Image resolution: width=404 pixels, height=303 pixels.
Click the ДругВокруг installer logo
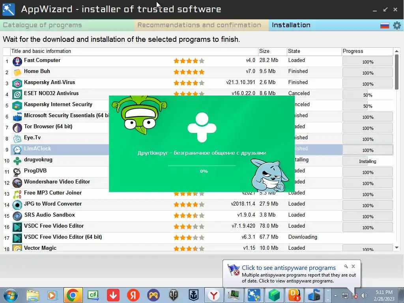pyautogui.click(x=202, y=127)
